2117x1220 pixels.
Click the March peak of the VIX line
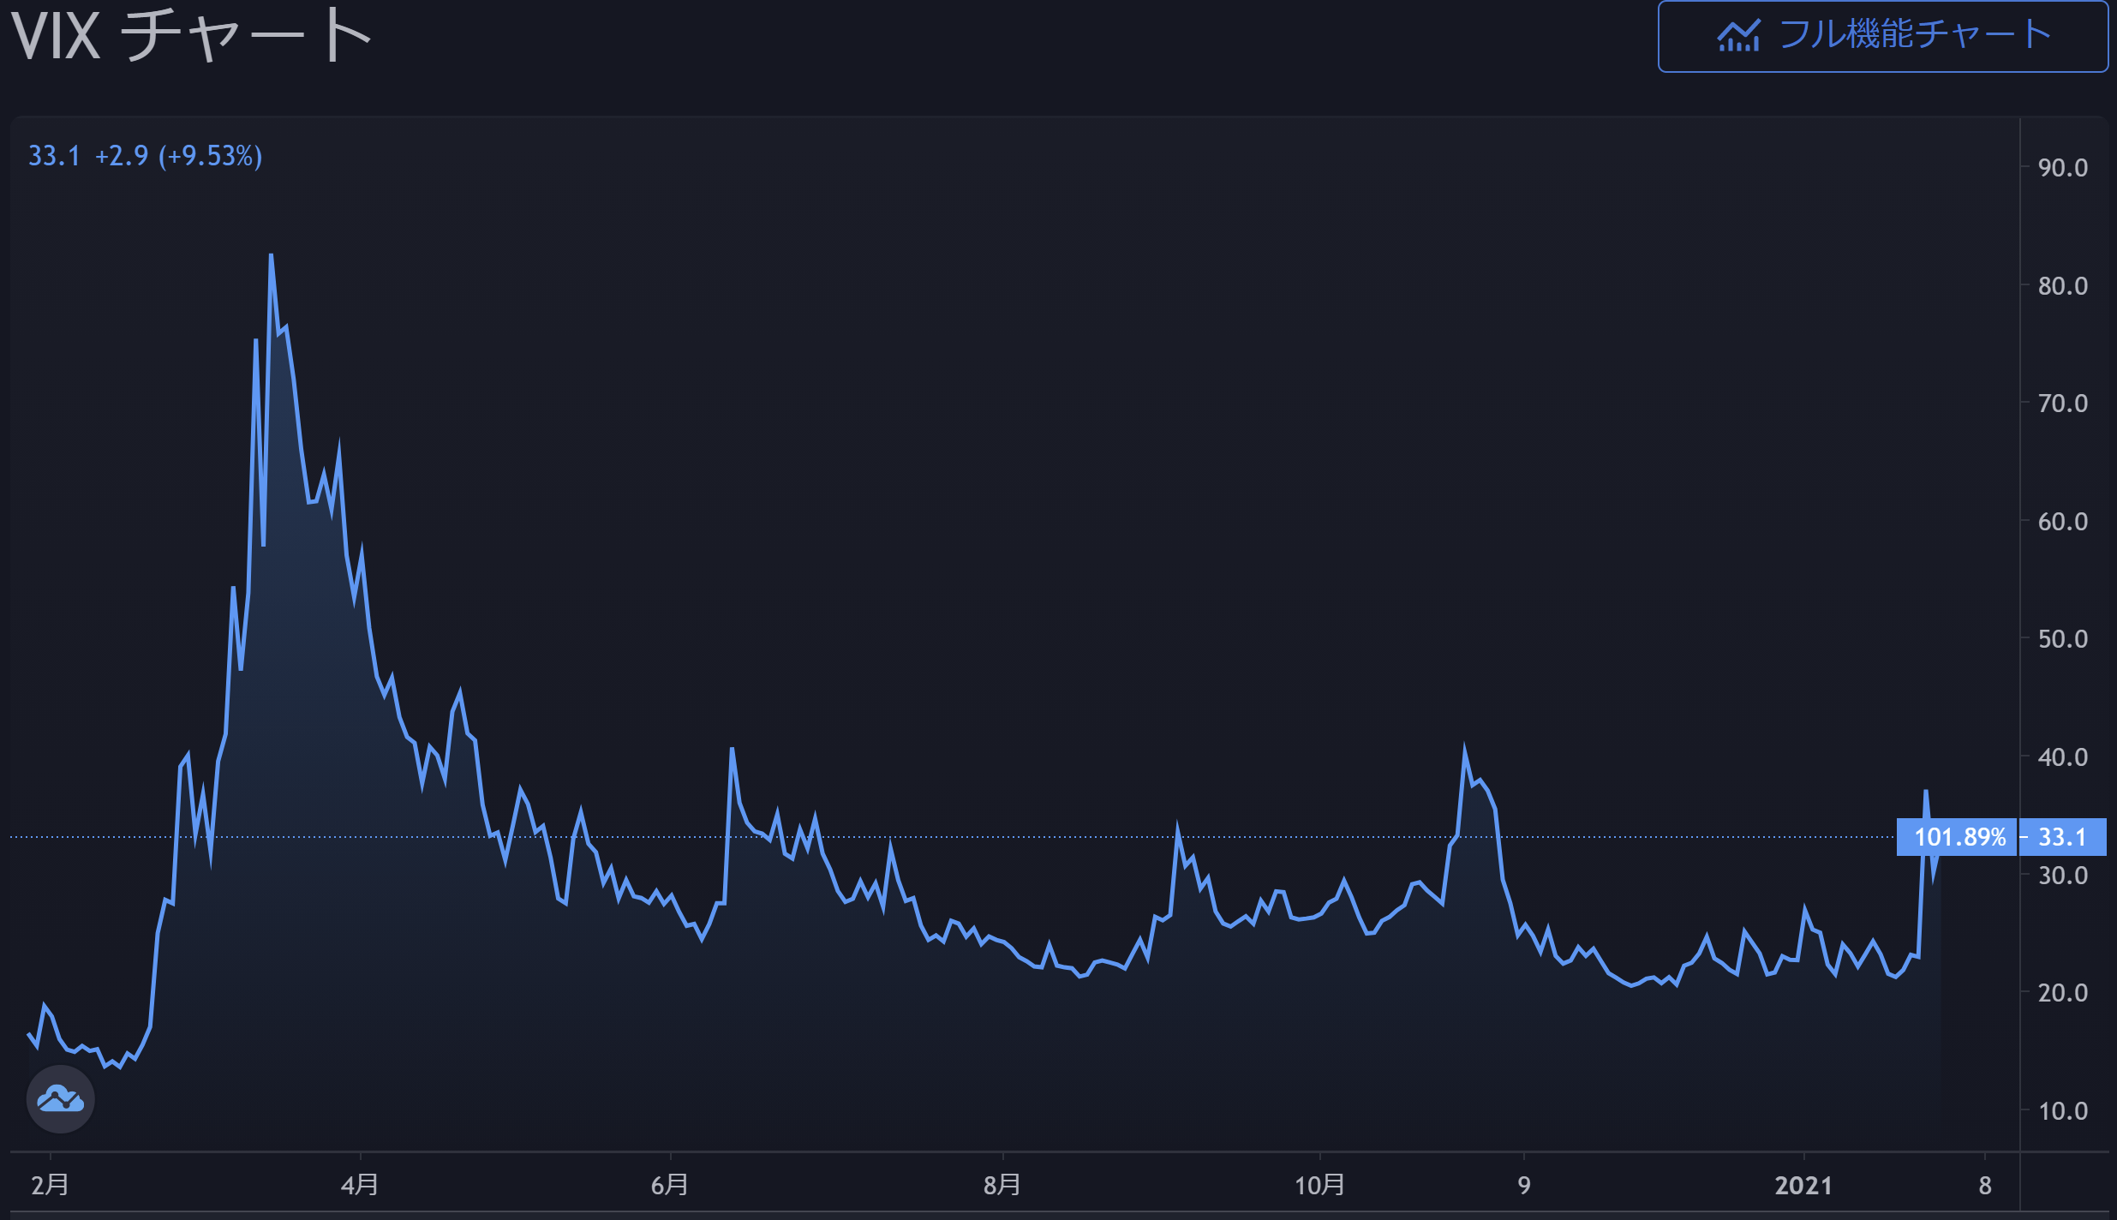click(x=271, y=255)
